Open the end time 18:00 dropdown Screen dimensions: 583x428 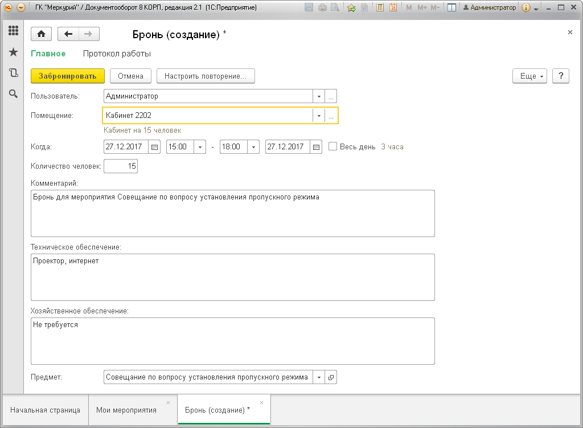point(253,147)
